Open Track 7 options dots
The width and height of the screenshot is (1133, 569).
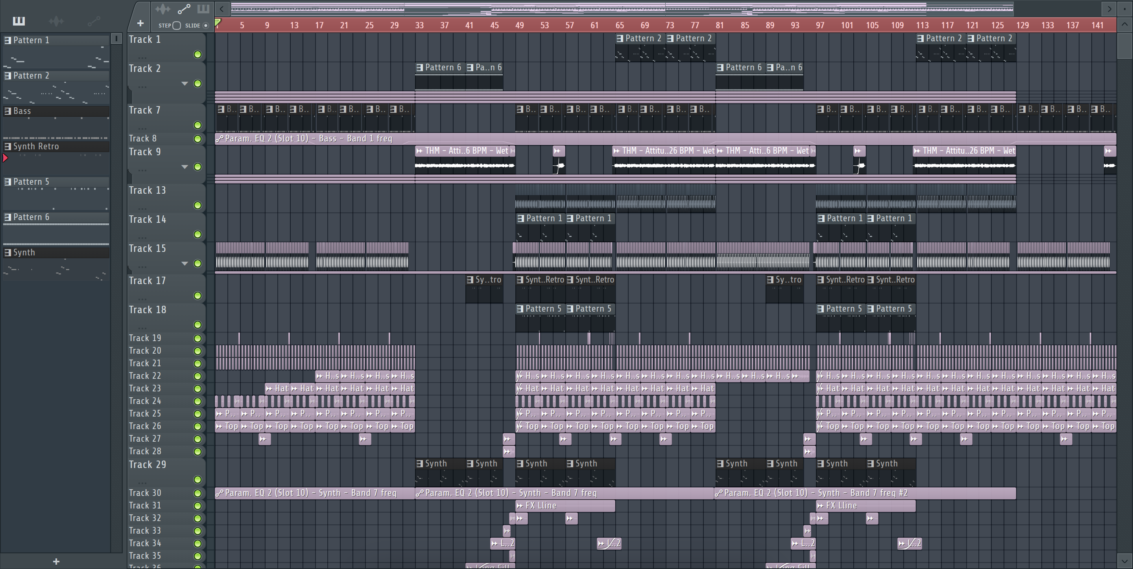[142, 128]
